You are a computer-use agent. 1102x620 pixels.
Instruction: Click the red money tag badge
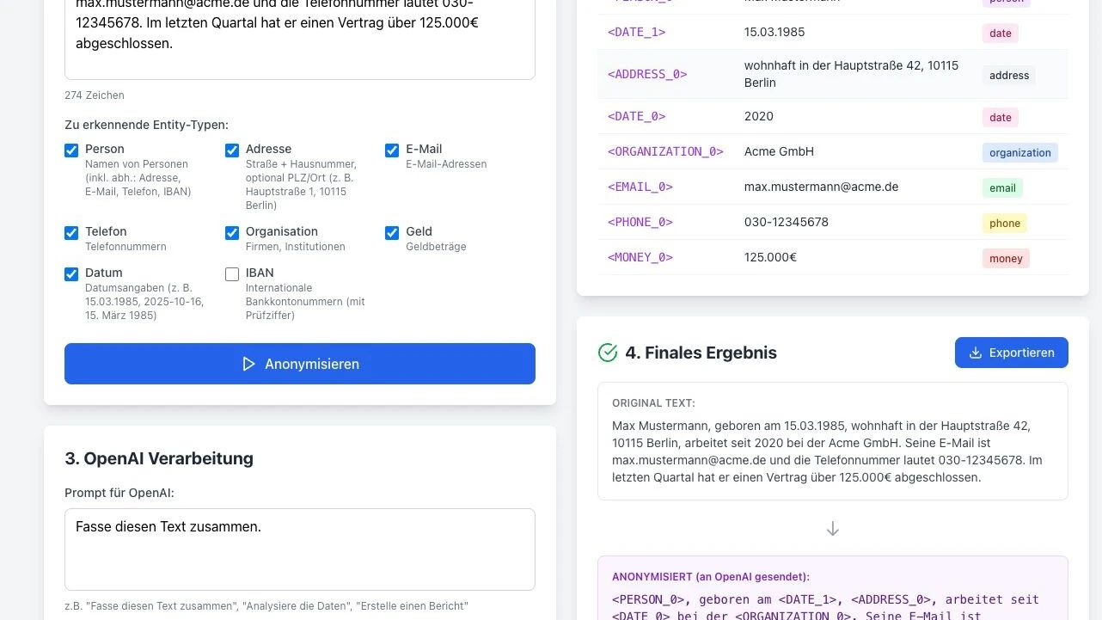1006,258
